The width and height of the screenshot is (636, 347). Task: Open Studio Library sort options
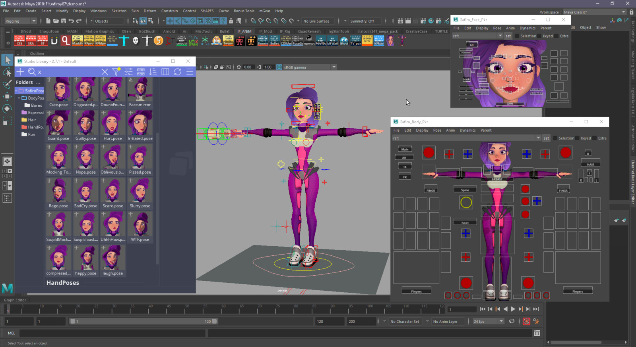click(x=153, y=71)
